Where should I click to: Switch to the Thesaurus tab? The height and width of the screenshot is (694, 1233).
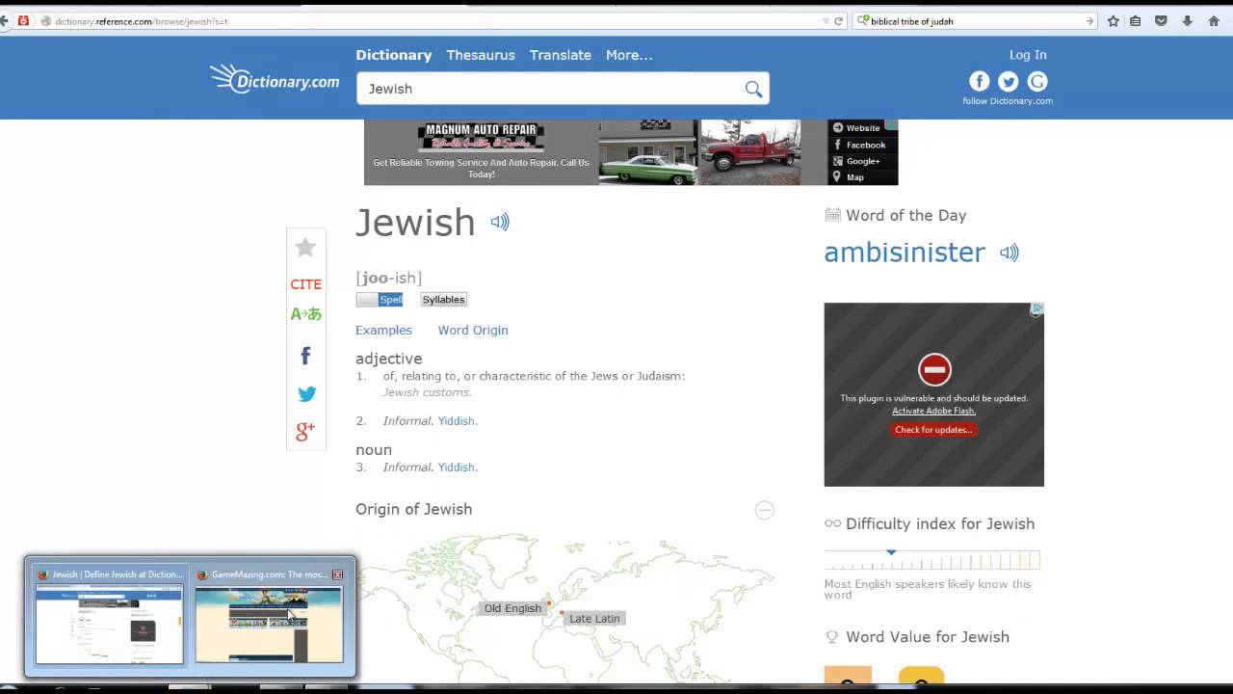point(480,55)
